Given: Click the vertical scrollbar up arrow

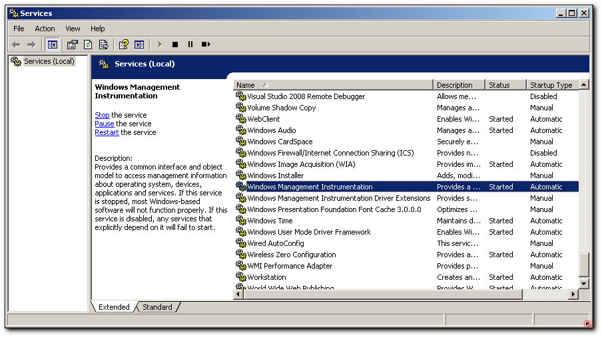Looking at the screenshot, I should point(583,84).
